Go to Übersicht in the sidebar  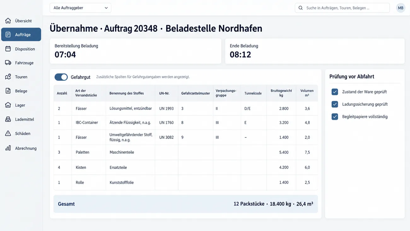click(23, 21)
